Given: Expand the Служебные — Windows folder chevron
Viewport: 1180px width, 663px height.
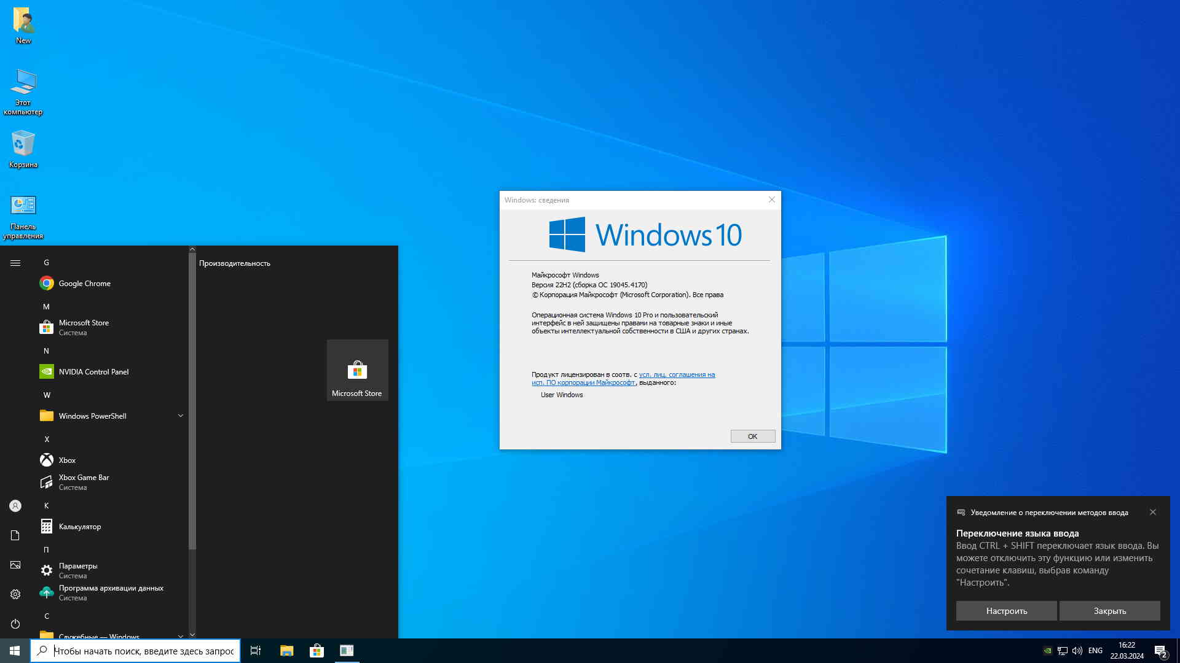Looking at the screenshot, I should [x=180, y=635].
